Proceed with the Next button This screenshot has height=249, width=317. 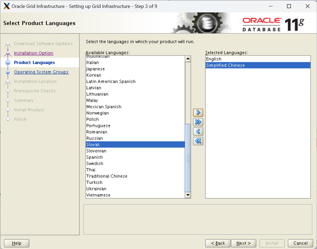click(243, 243)
